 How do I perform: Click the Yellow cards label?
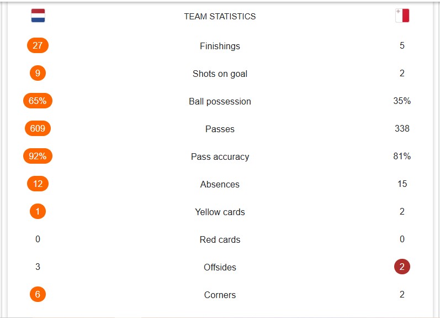pyautogui.click(x=220, y=212)
